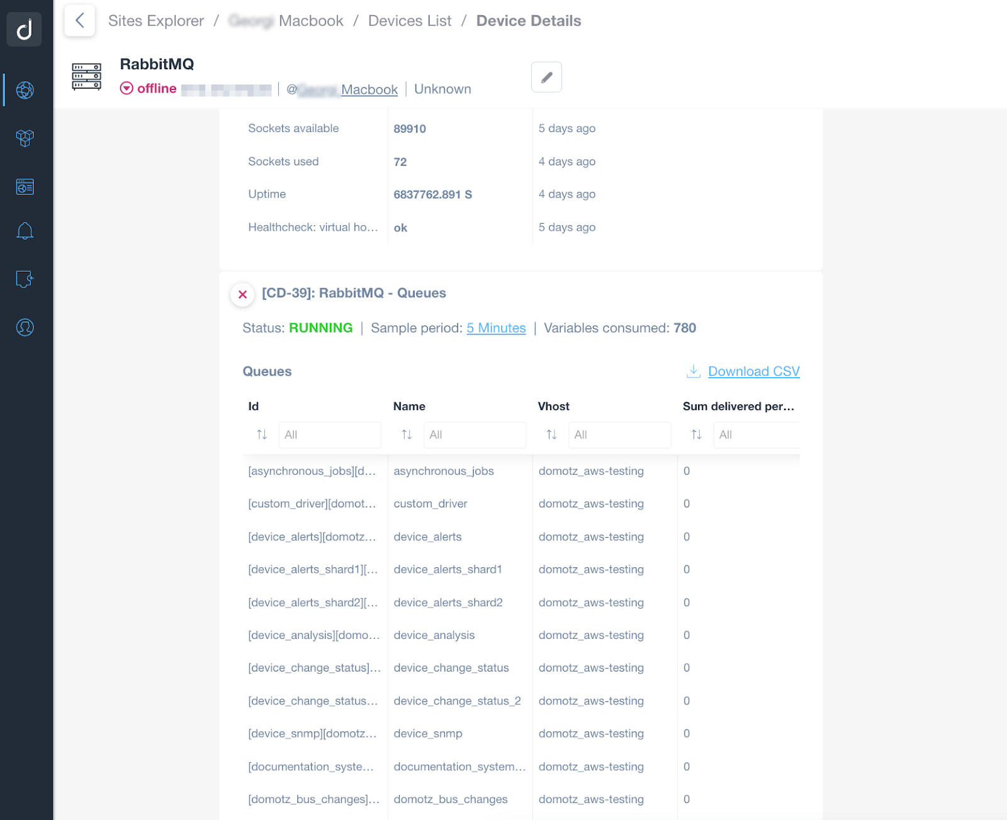This screenshot has width=1007, height=820.
Task: Click the [custom_driver] Id cell
Action: [312, 504]
